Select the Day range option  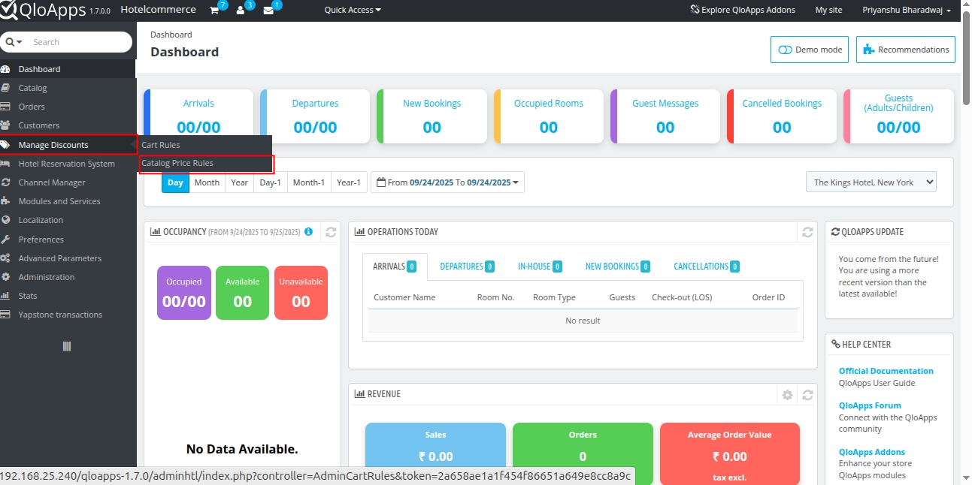point(175,182)
